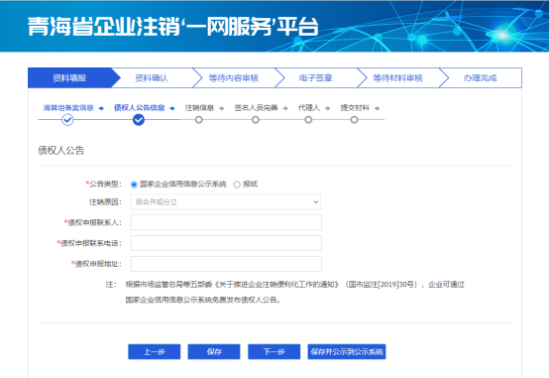Click arrow icon next to 提交材料
Screen dimensions: 549x378
pos(377,108)
